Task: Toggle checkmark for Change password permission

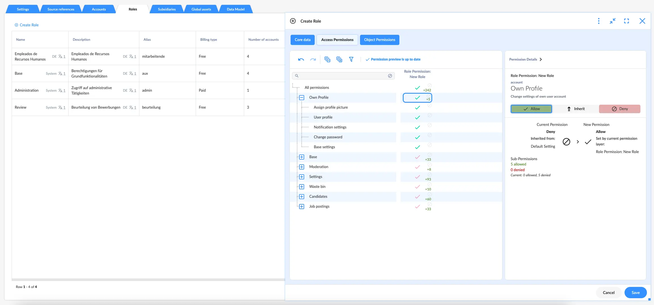Action: pyautogui.click(x=417, y=137)
